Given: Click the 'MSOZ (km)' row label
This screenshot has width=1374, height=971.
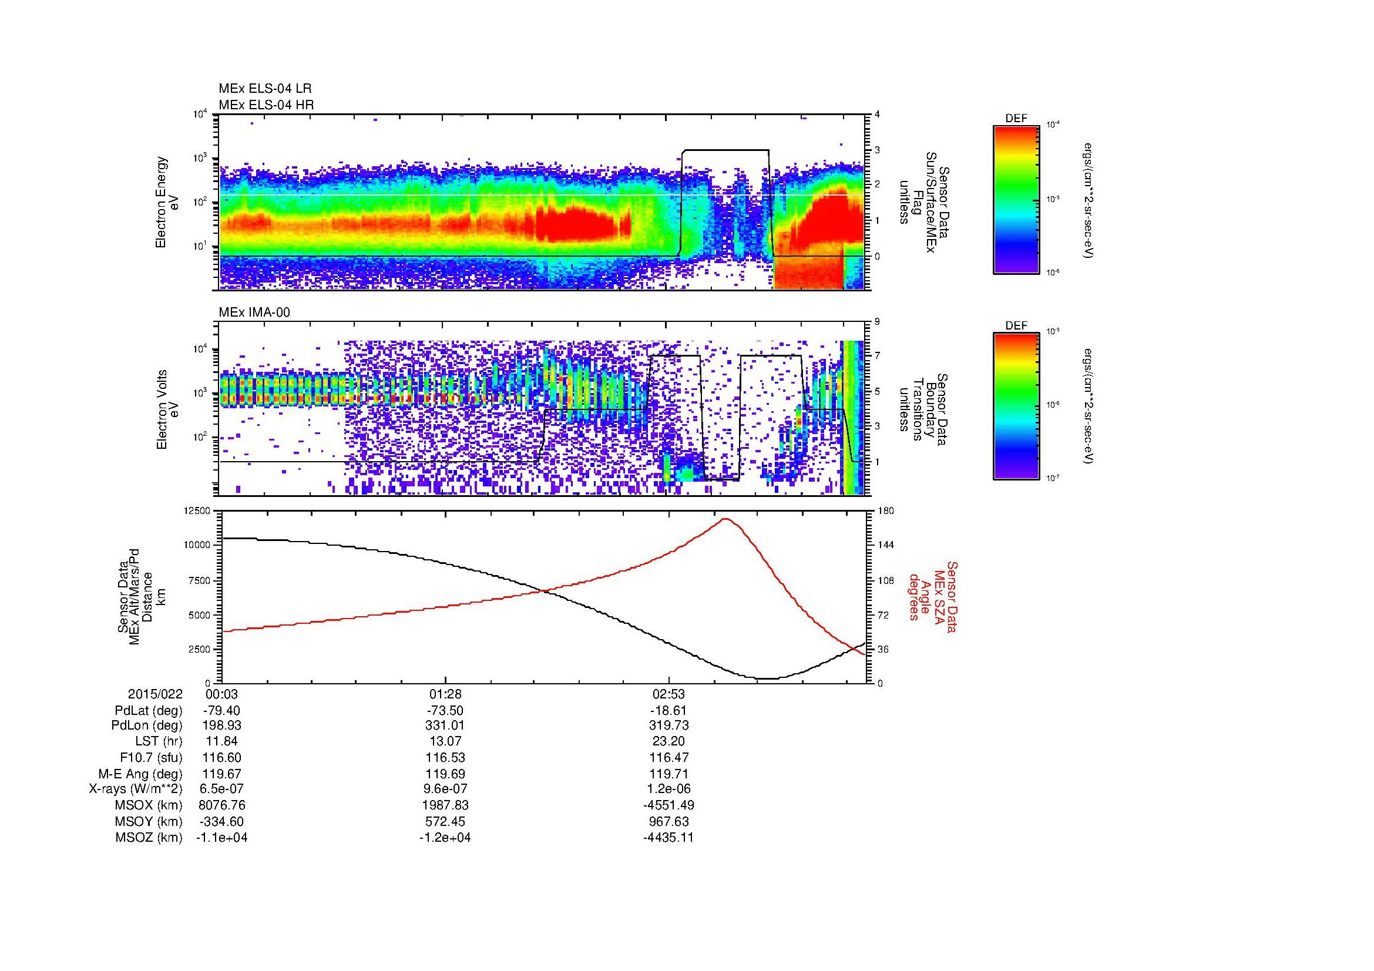Looking at the screenshot, I should (150, 838).
